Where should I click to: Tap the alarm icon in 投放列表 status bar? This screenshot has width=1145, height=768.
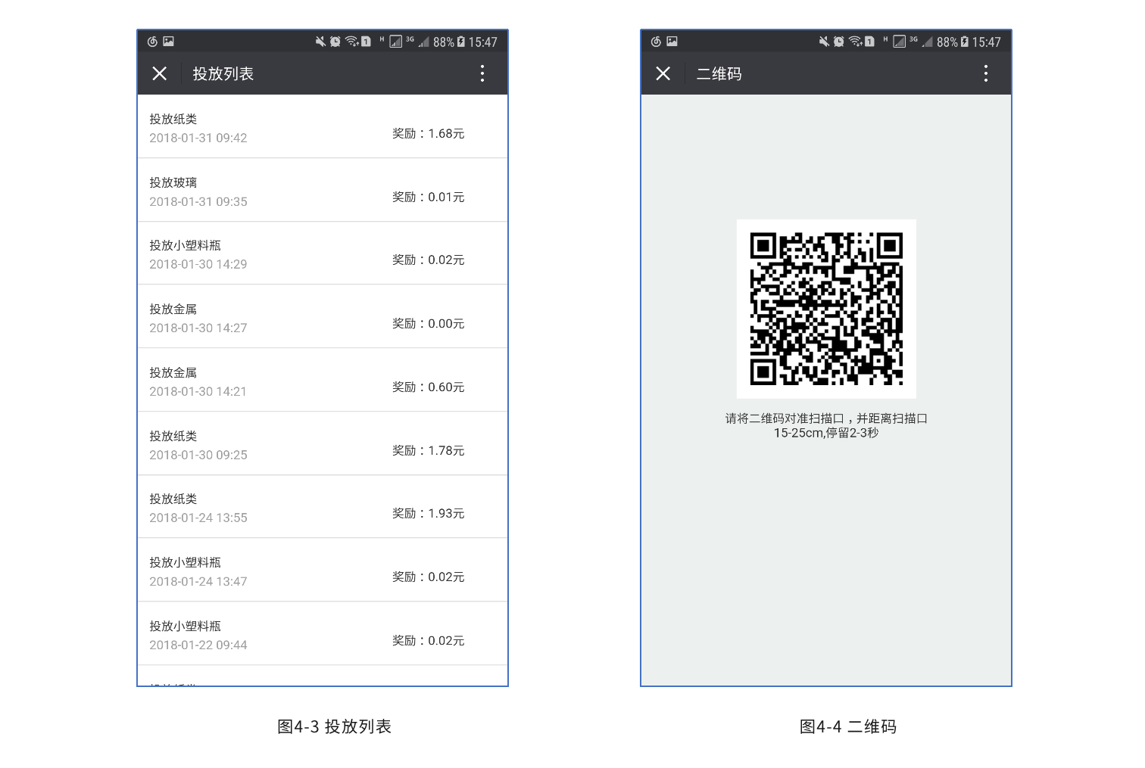pyautogui.click(x=335, y=42)
